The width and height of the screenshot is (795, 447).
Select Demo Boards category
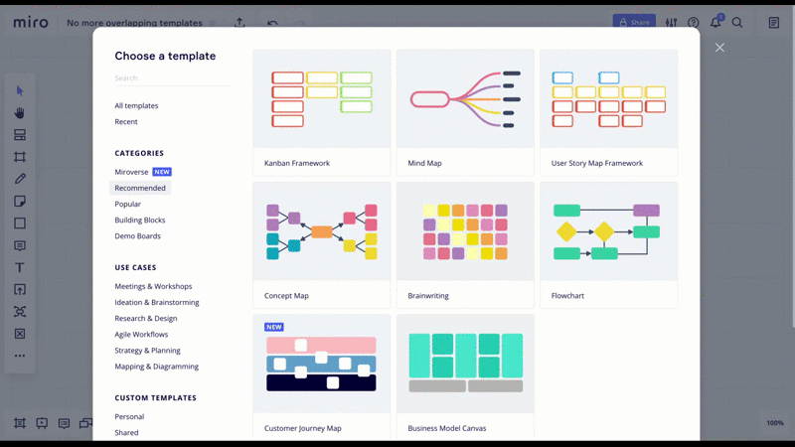(137, 236)
